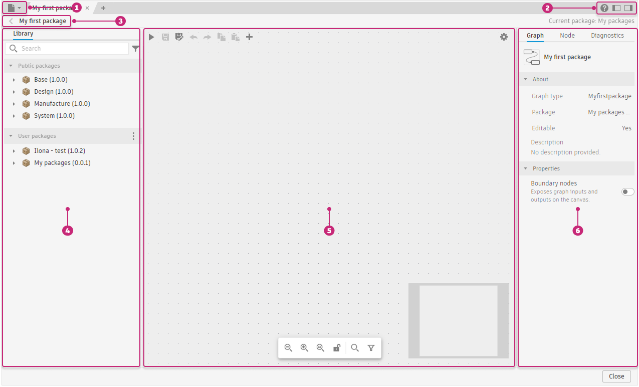Switch to the Diagnostics tab
This screenshot has width=639, height=387.
click(607, 36)
